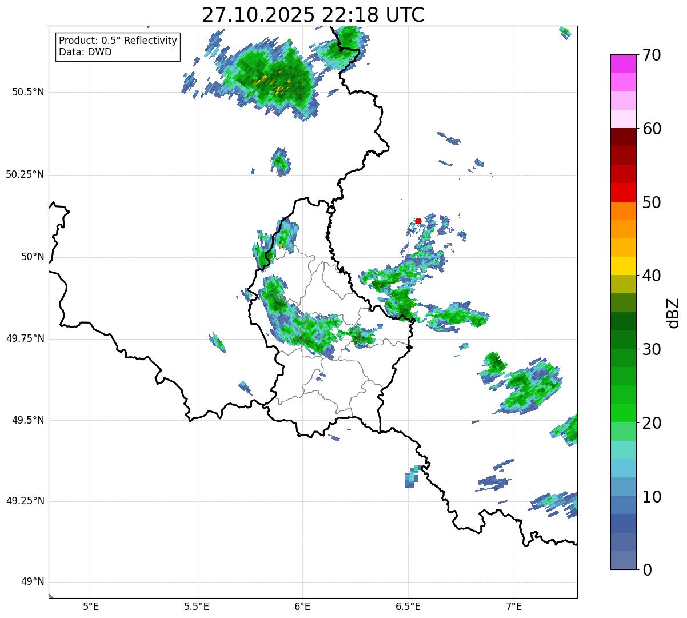Click the latitude label 50.25°N
The width and height of the screenshot is (687, 618).
pos(25,174)
